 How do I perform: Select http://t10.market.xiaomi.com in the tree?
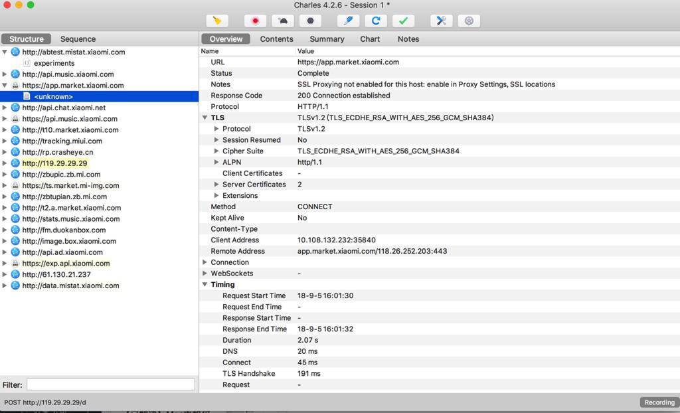coord(70,129)
